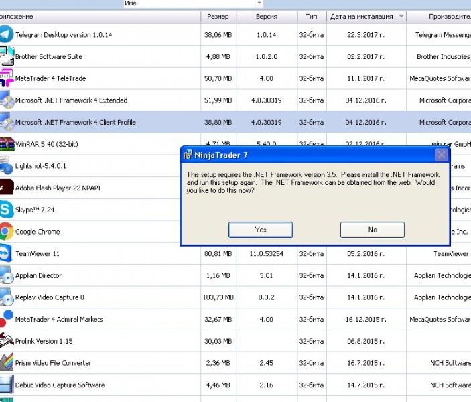Sort by the Размер column header
The width and height of the screenshot is (471, 402).
(218, 17)
